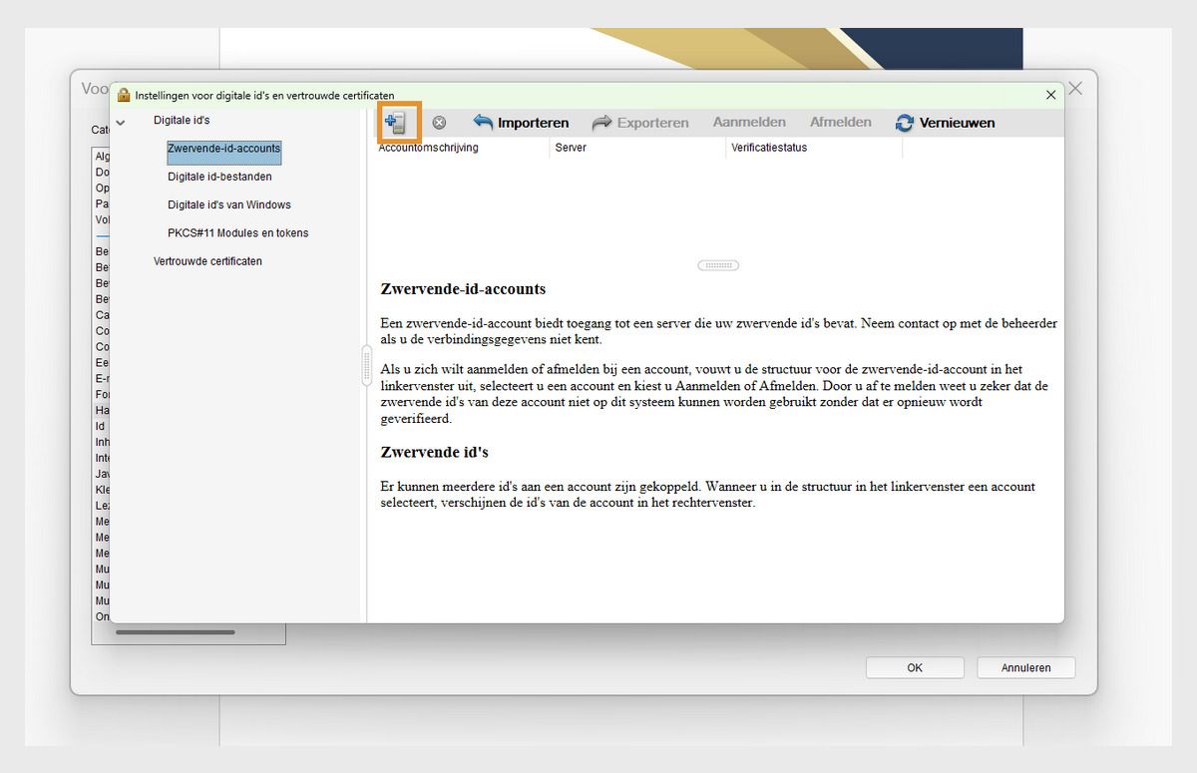
Task: Click the Zwervende id's heading text
Action: 434,452
